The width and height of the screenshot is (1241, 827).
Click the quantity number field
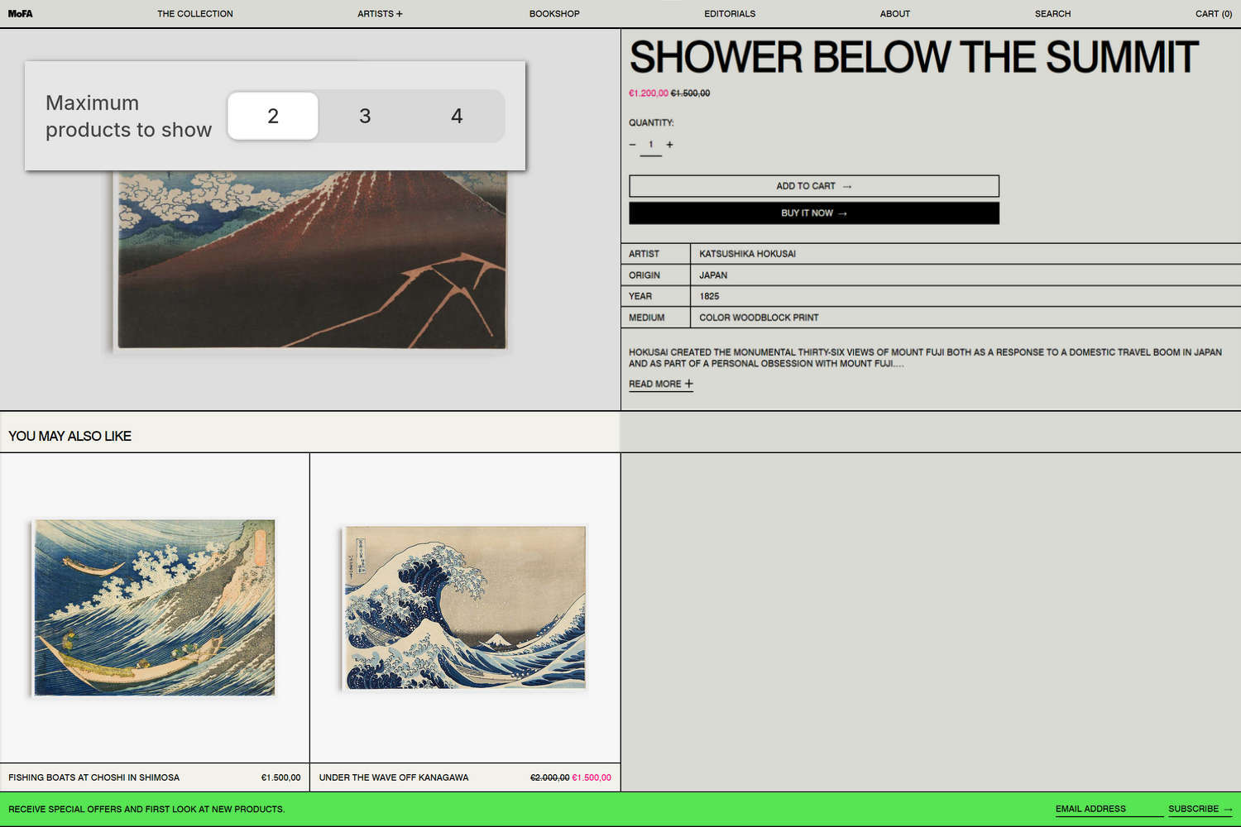pos(651,145)
